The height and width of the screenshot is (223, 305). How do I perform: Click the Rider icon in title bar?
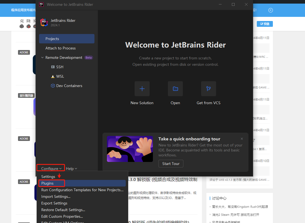(41, 4)
